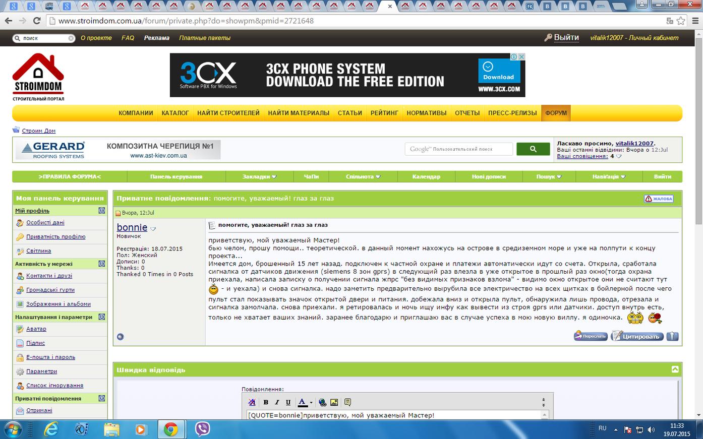Open the Особисті дані link
The width and height of the screenshot is (703, 439).
pos(45,222)
